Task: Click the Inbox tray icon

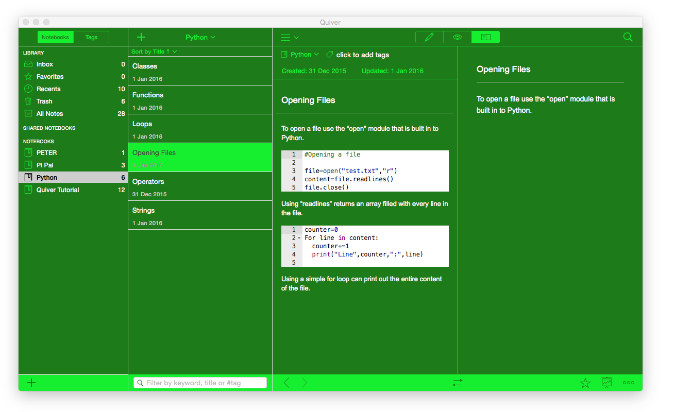Action: 28,64
